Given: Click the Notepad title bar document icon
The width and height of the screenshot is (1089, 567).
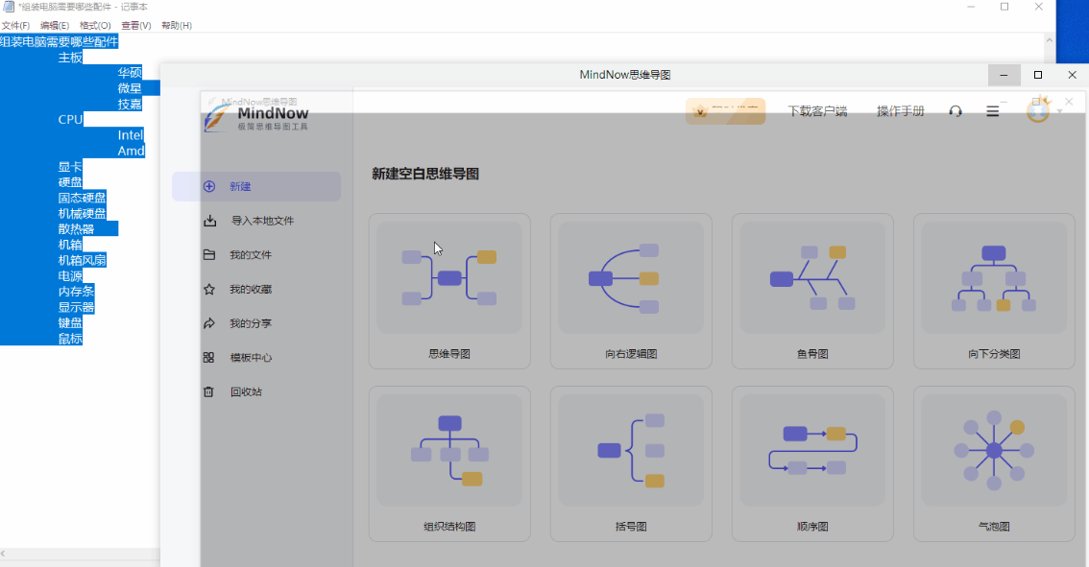Looking at the screenshot, I should pyautogui.click(x=9, y=7).
